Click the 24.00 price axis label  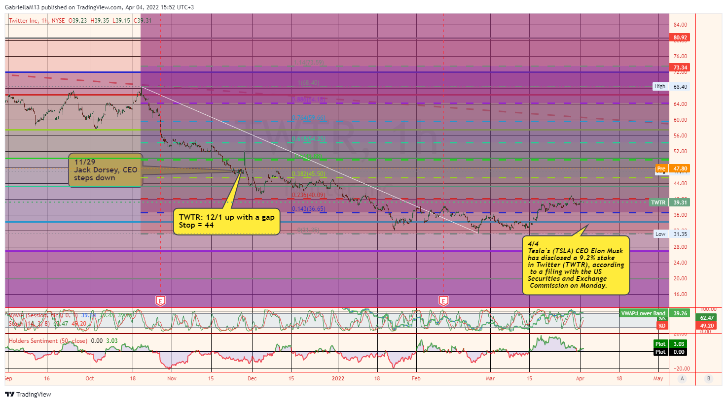[x=680, y=263]
